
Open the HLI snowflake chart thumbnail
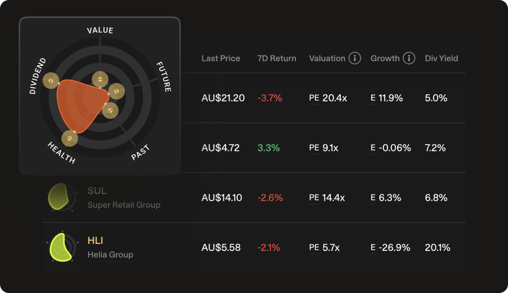coord(61,247)
